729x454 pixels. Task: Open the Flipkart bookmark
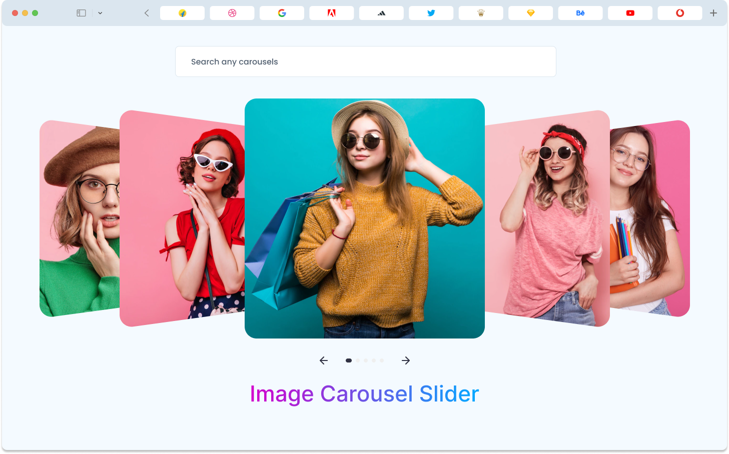click(x=182, y=12)
